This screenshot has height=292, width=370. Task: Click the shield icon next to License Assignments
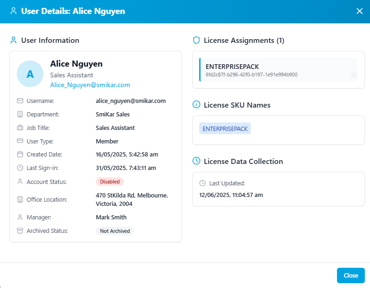[x=196, y=40]
